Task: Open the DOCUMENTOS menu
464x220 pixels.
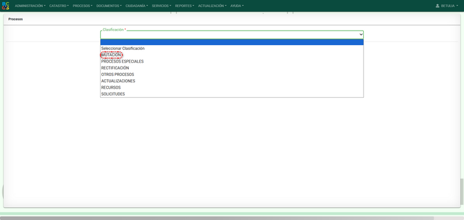Action: [x=109, y=6]
